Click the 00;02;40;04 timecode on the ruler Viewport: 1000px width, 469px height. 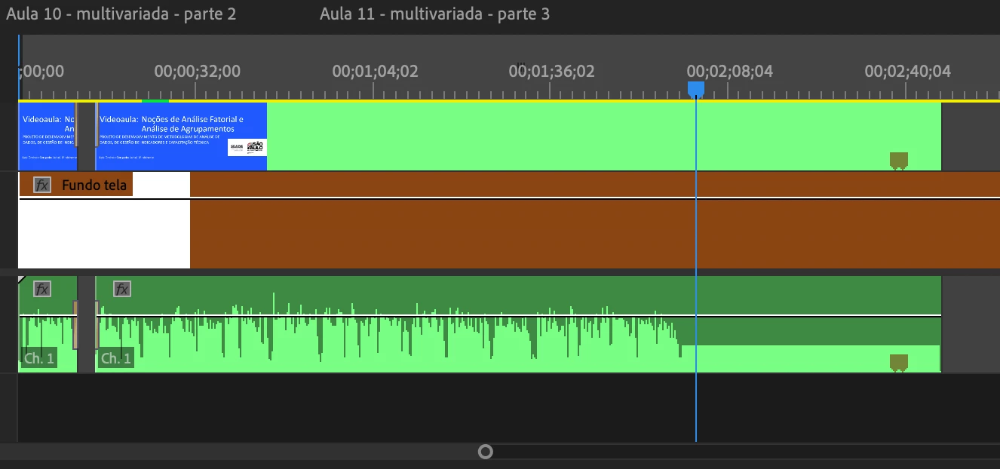[907, 72]
